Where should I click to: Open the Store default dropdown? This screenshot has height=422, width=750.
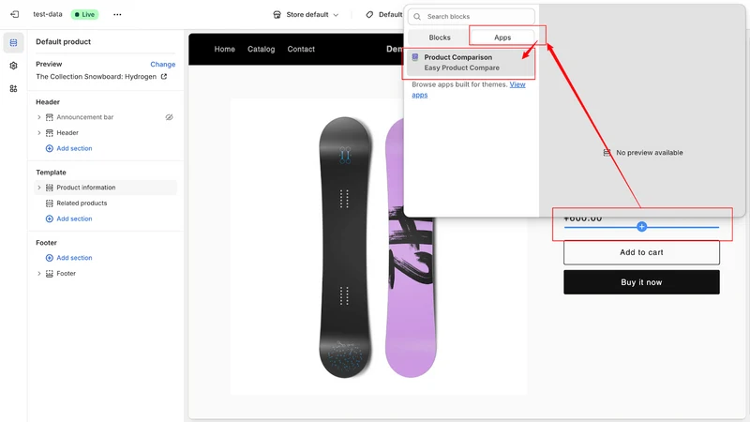coord(306,15)
